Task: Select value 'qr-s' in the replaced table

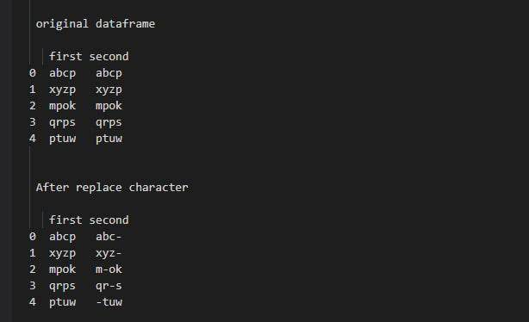Action: click(x=109, y=286)
